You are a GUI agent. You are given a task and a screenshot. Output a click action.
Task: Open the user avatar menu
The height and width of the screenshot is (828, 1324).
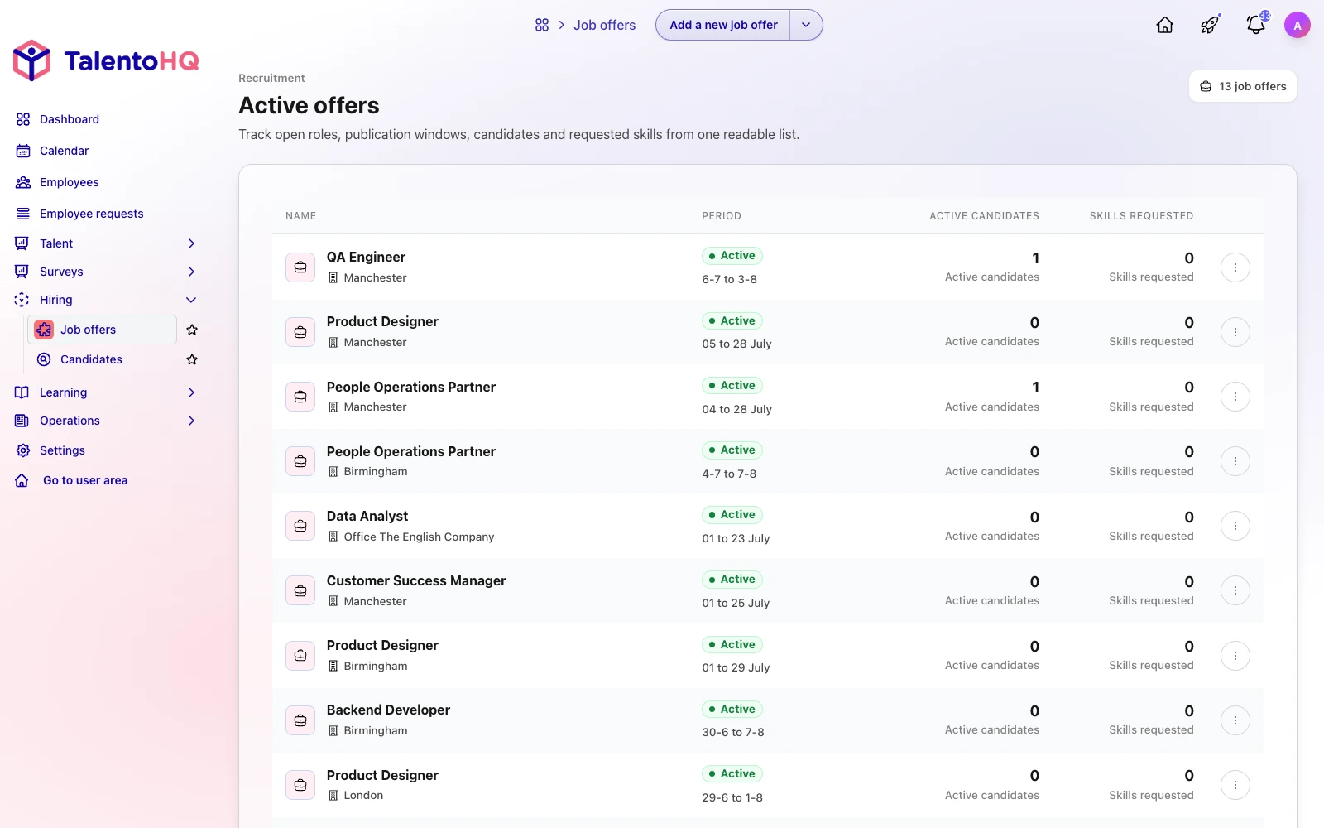(x=1298, y=25)
